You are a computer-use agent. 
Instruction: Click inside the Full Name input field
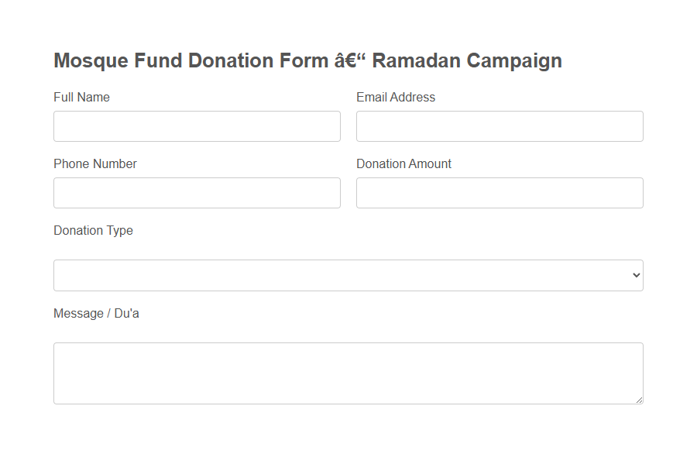[197, 126]
